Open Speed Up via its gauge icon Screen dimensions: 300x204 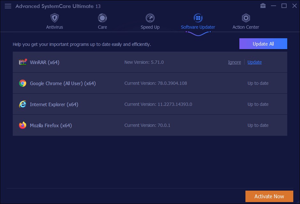[x=150, y=18]
